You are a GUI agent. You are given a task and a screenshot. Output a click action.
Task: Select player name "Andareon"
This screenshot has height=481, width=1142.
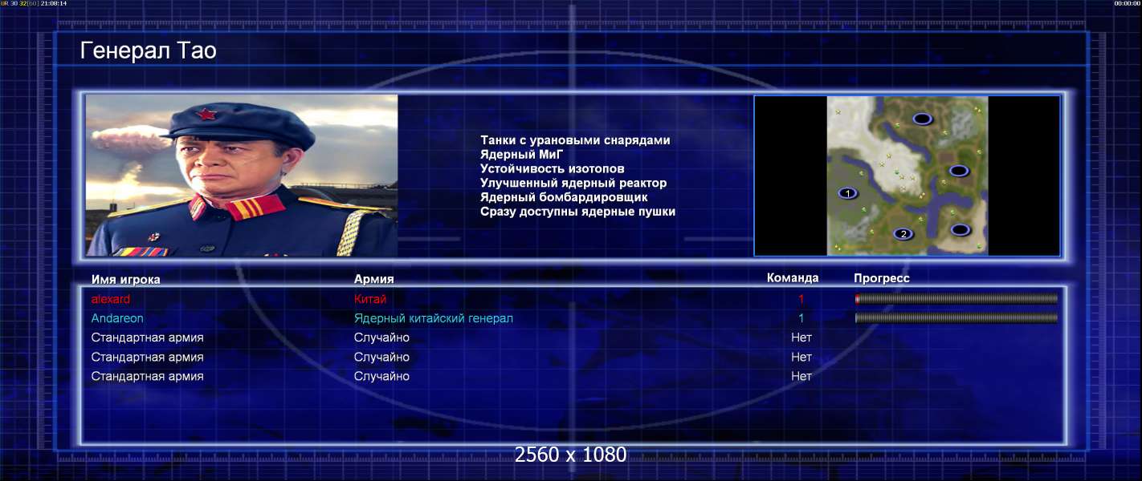(x=117, y=318)
